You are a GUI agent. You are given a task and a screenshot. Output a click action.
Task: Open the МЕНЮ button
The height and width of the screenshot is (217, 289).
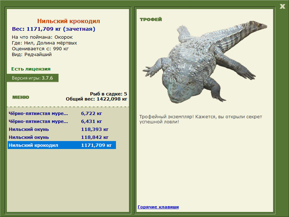coord(21,97)
